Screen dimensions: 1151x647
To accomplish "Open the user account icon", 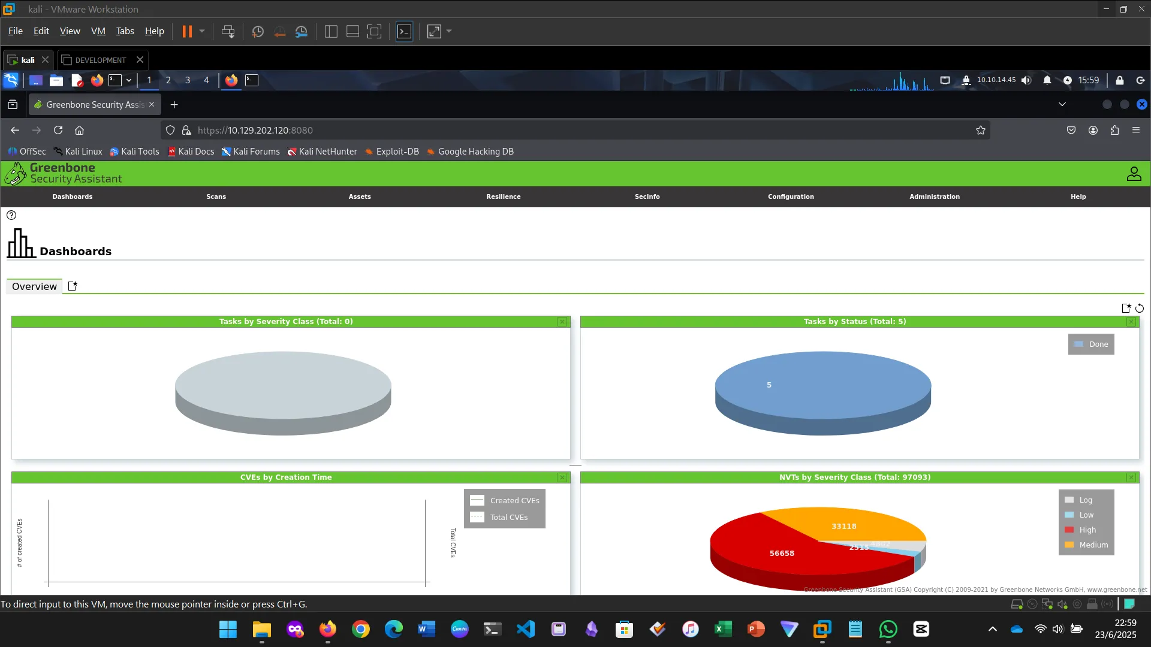I will point(1134,174).
